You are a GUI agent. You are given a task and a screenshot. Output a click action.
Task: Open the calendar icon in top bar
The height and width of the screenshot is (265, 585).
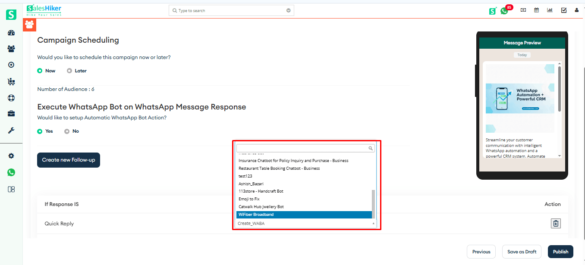click(536, 10)
